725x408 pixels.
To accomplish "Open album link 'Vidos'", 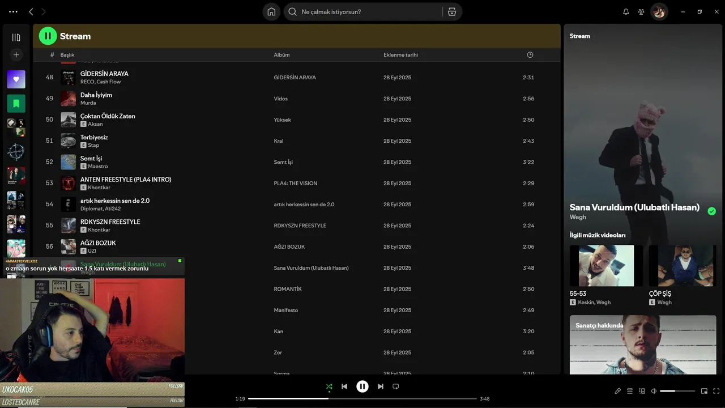I will pos(280,99).
